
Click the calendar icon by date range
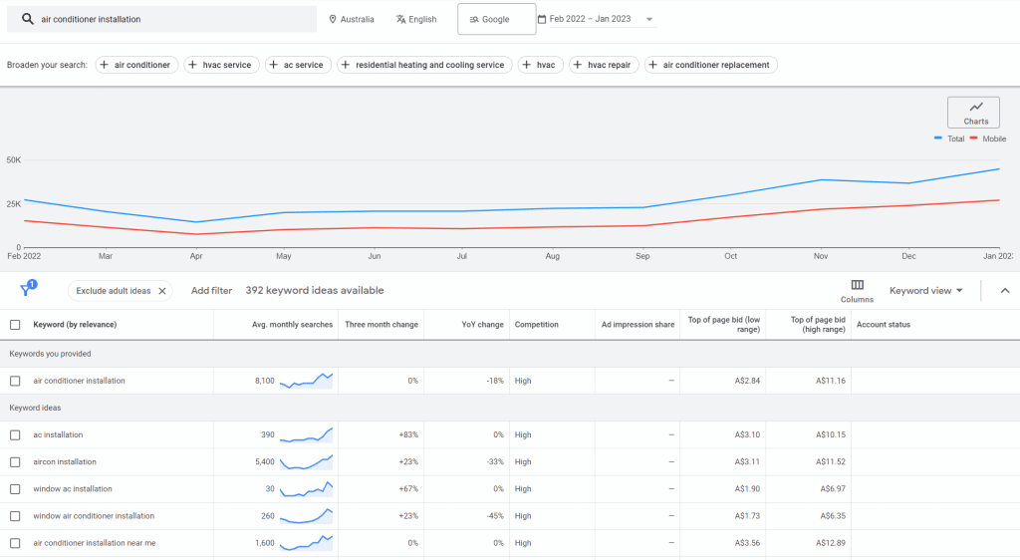(542, 20)
